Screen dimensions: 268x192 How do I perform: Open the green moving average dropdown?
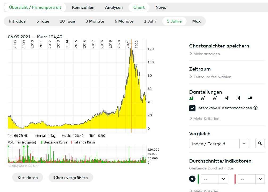(x=214, y=179)
